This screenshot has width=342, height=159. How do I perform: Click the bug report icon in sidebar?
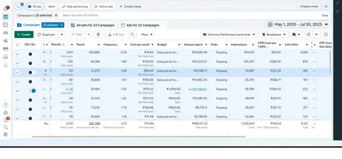[x=6, y=134]
